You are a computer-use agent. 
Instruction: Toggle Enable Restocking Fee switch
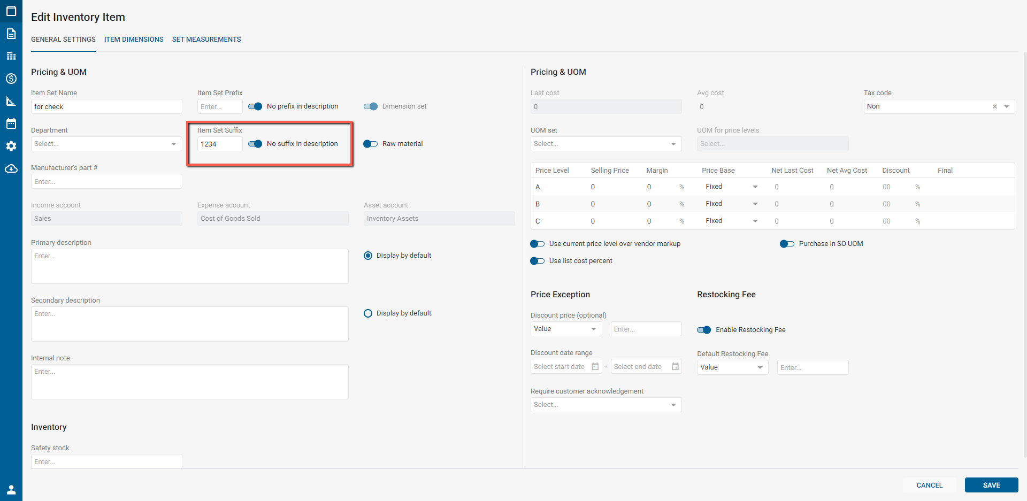[704, 330]
